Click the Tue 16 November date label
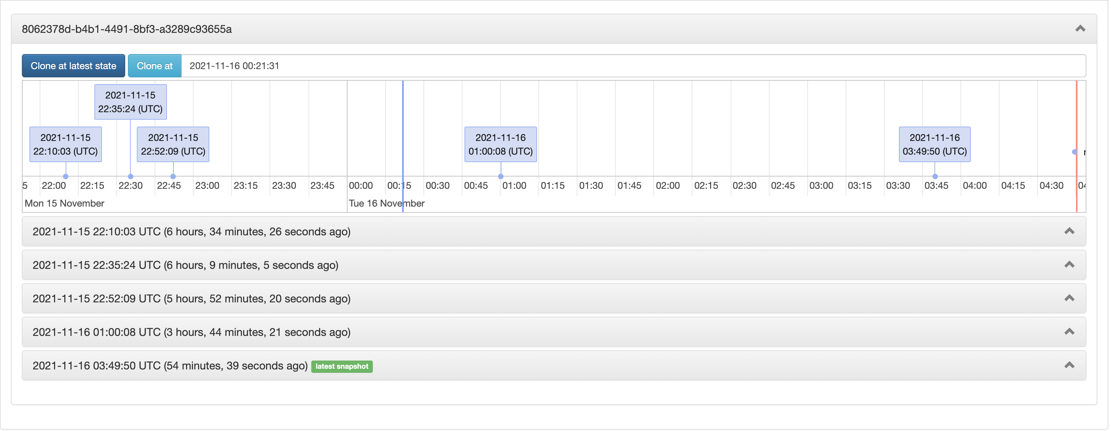 click(387, 203)
